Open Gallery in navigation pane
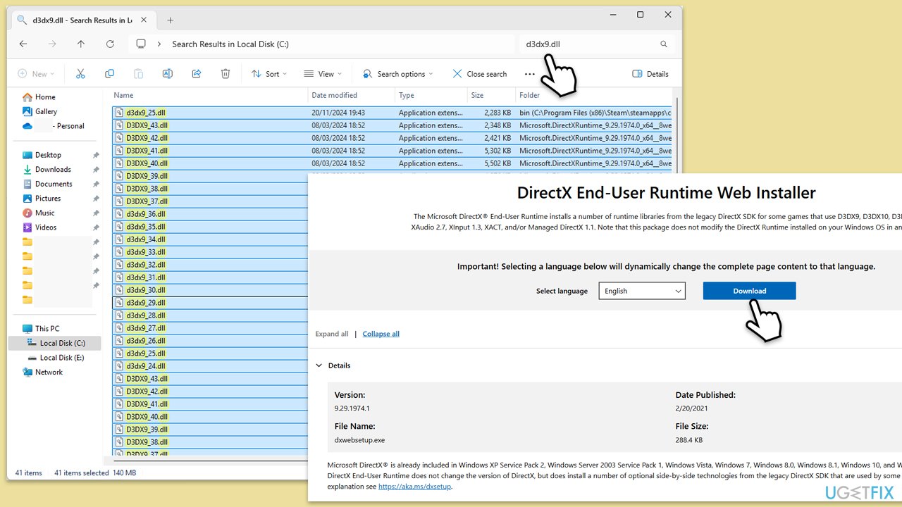The width and height of the screenshot is (902, 507). coord(46,111)
